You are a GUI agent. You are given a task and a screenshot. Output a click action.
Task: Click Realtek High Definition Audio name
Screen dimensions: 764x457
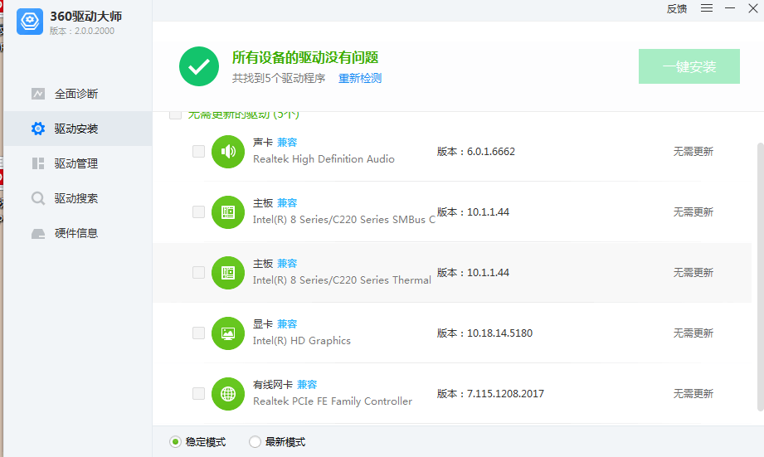click(324, 158)
